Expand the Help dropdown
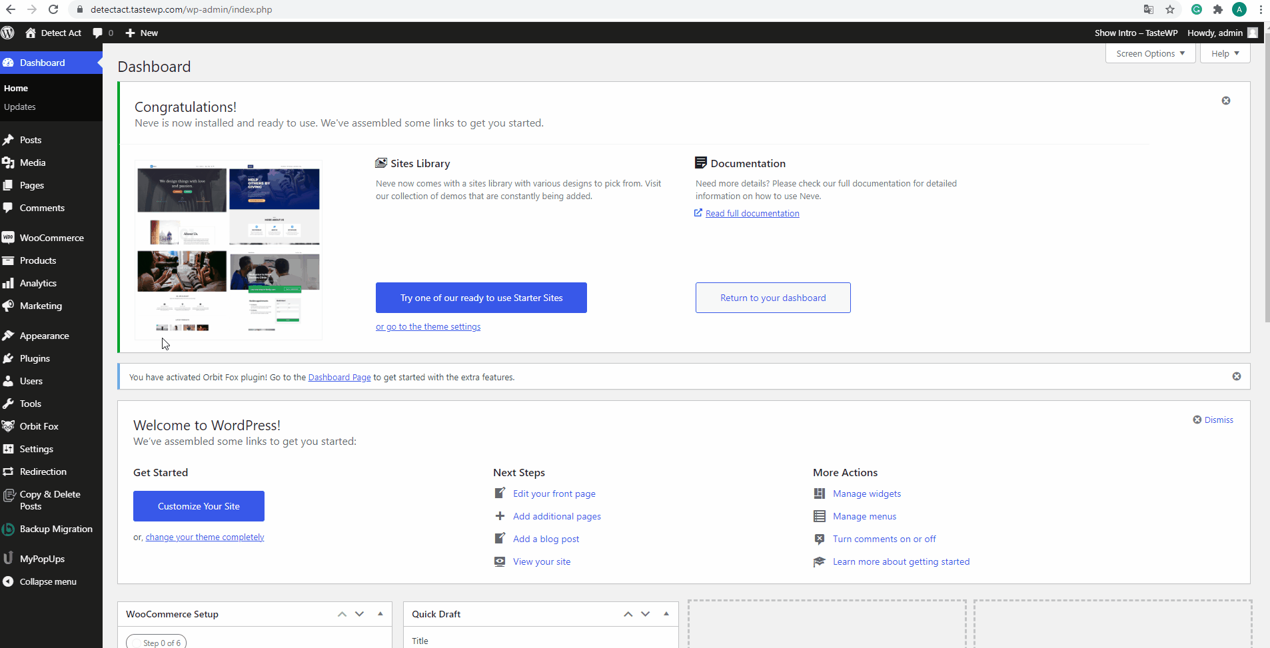The width and height of the screenshot is (1270, 648). click(1225, 53)
